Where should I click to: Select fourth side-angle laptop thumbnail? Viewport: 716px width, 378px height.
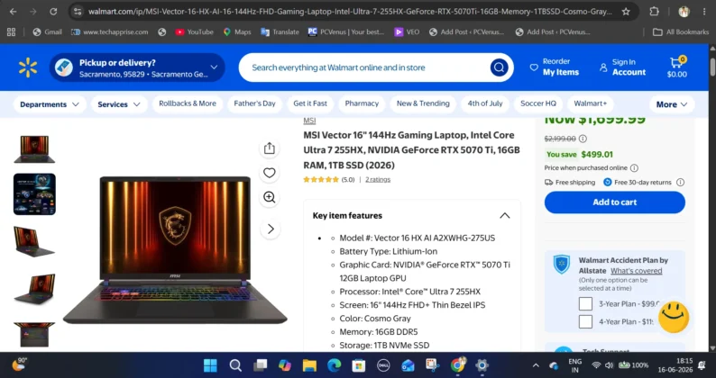34,289
